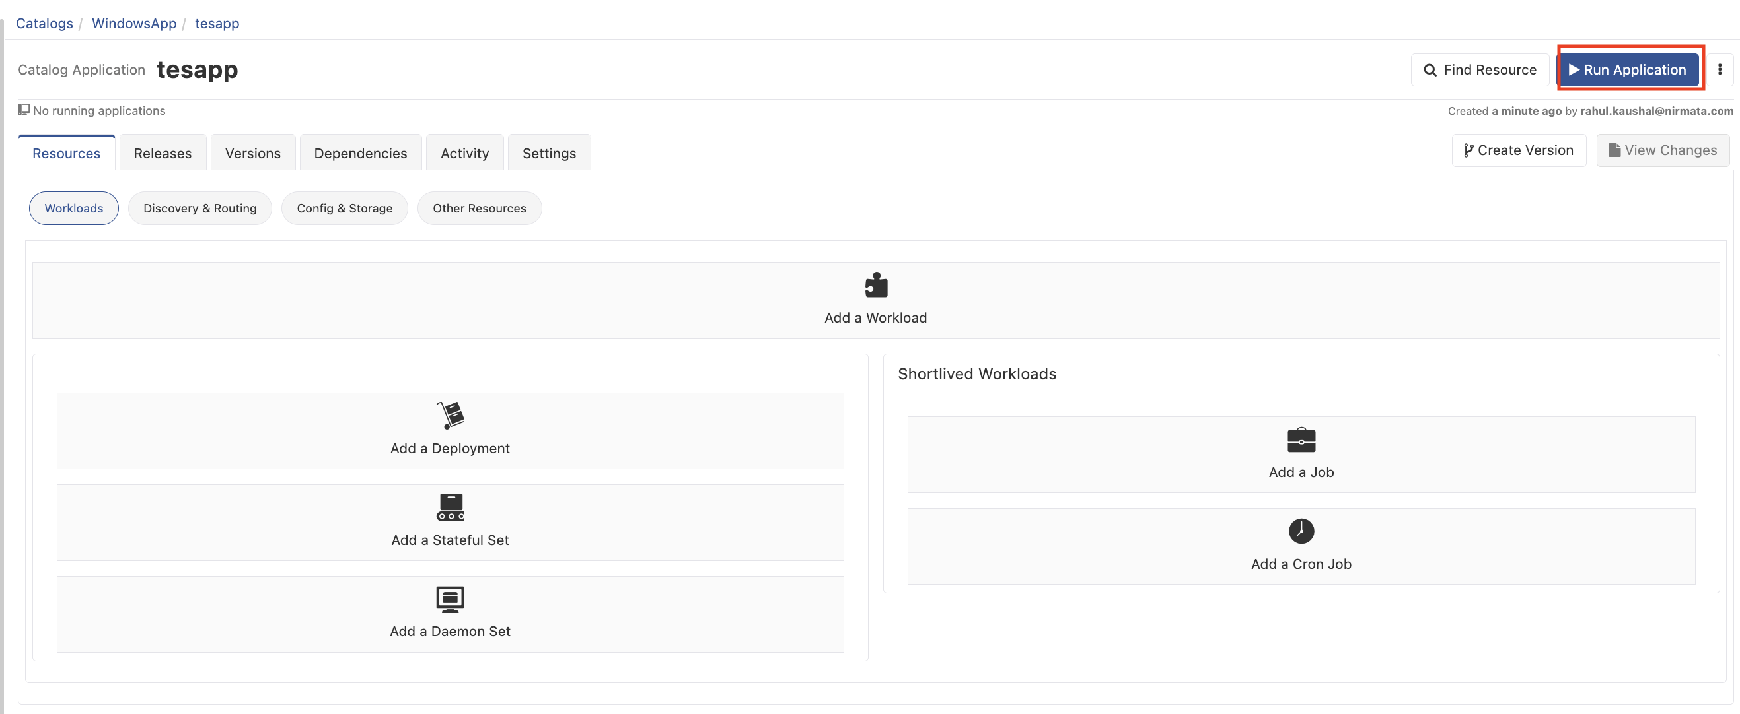This screenshot has width=1740, height=714.
Task: Click the puzzle piece Add a Workload icon
Action: (x=876, y=285)
